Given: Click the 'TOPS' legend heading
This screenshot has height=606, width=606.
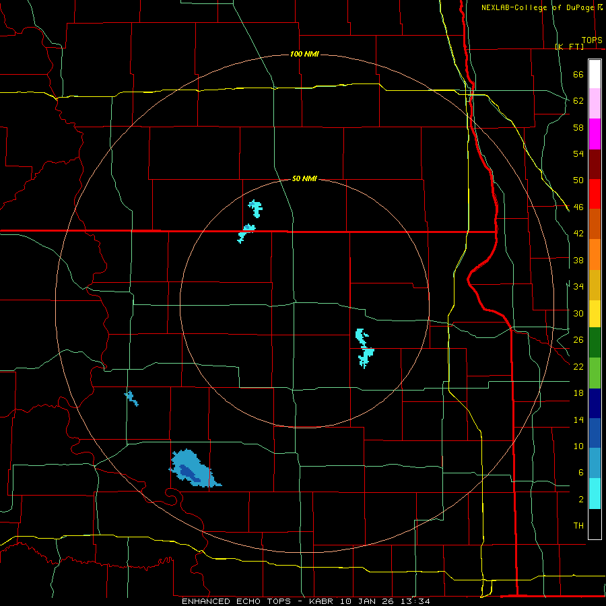Looking at the screenshot, I should (592, 40).
